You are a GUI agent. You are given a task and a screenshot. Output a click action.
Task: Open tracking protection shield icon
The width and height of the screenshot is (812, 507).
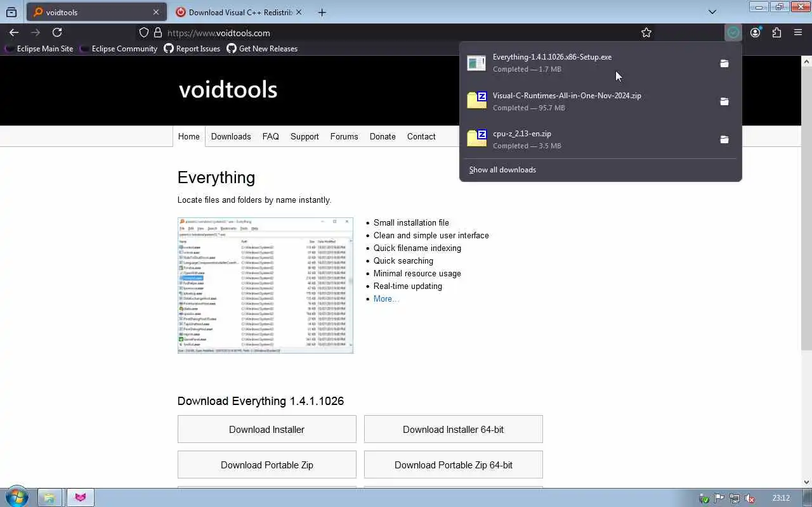click(x=144, y=33)
